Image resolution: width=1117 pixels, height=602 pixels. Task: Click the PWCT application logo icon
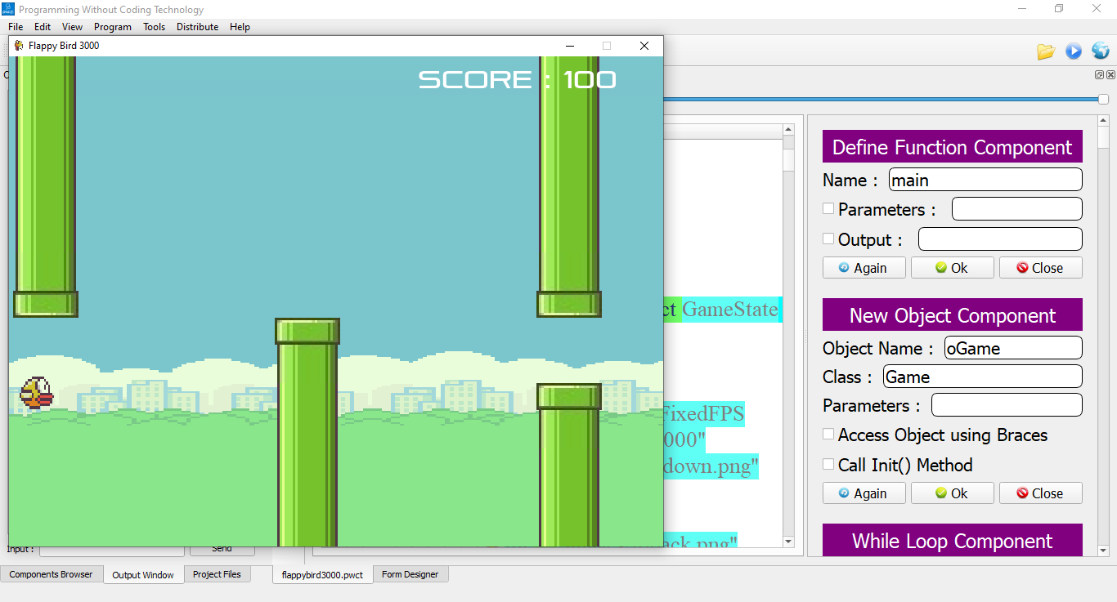tap(8, 9)
